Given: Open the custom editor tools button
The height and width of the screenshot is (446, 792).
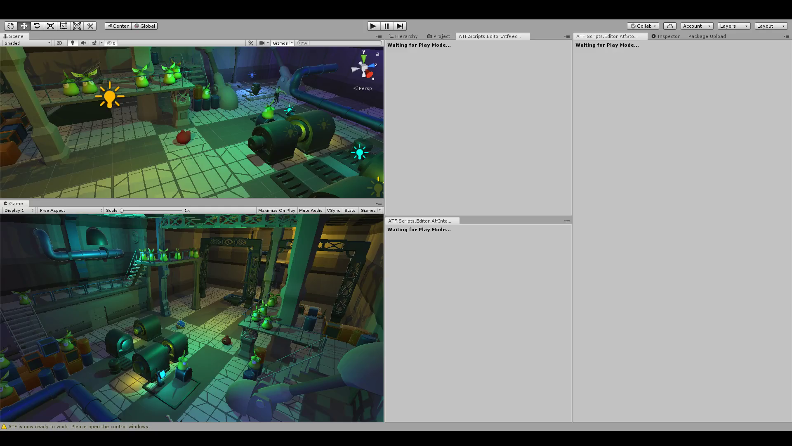Looking at the screenshot, I should tap(90, 26).
